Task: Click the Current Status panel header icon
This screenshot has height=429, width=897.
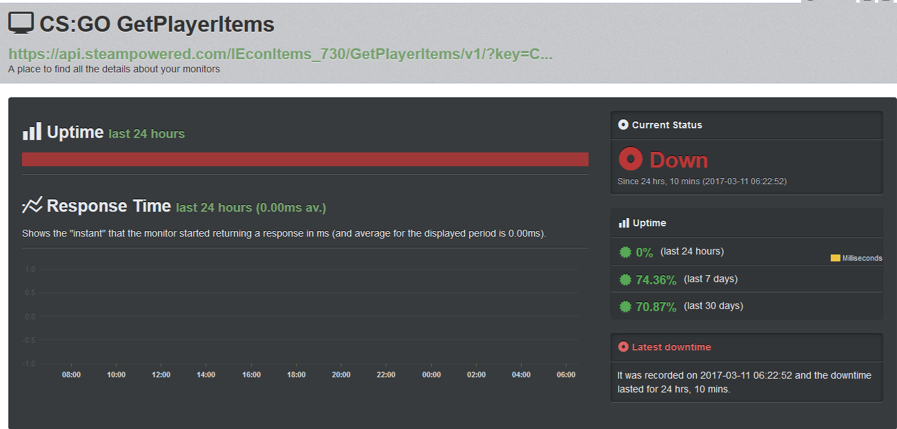Action: [x=624, y=125]
